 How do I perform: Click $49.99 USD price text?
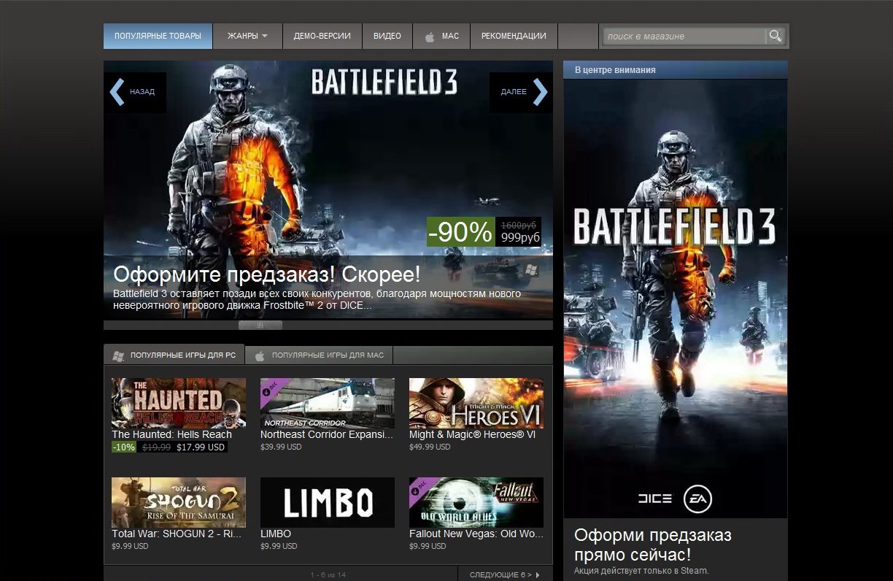(430, 447)
